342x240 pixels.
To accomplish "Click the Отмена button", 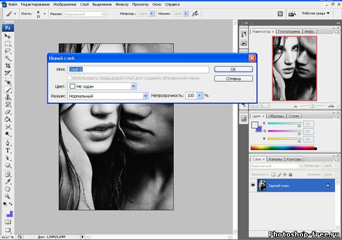I will click(233, 78).
